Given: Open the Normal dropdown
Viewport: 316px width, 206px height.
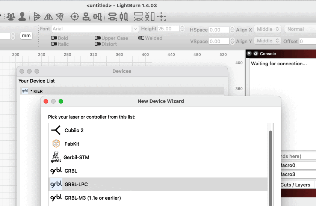Looking at the screenshot, I should 300,29.
